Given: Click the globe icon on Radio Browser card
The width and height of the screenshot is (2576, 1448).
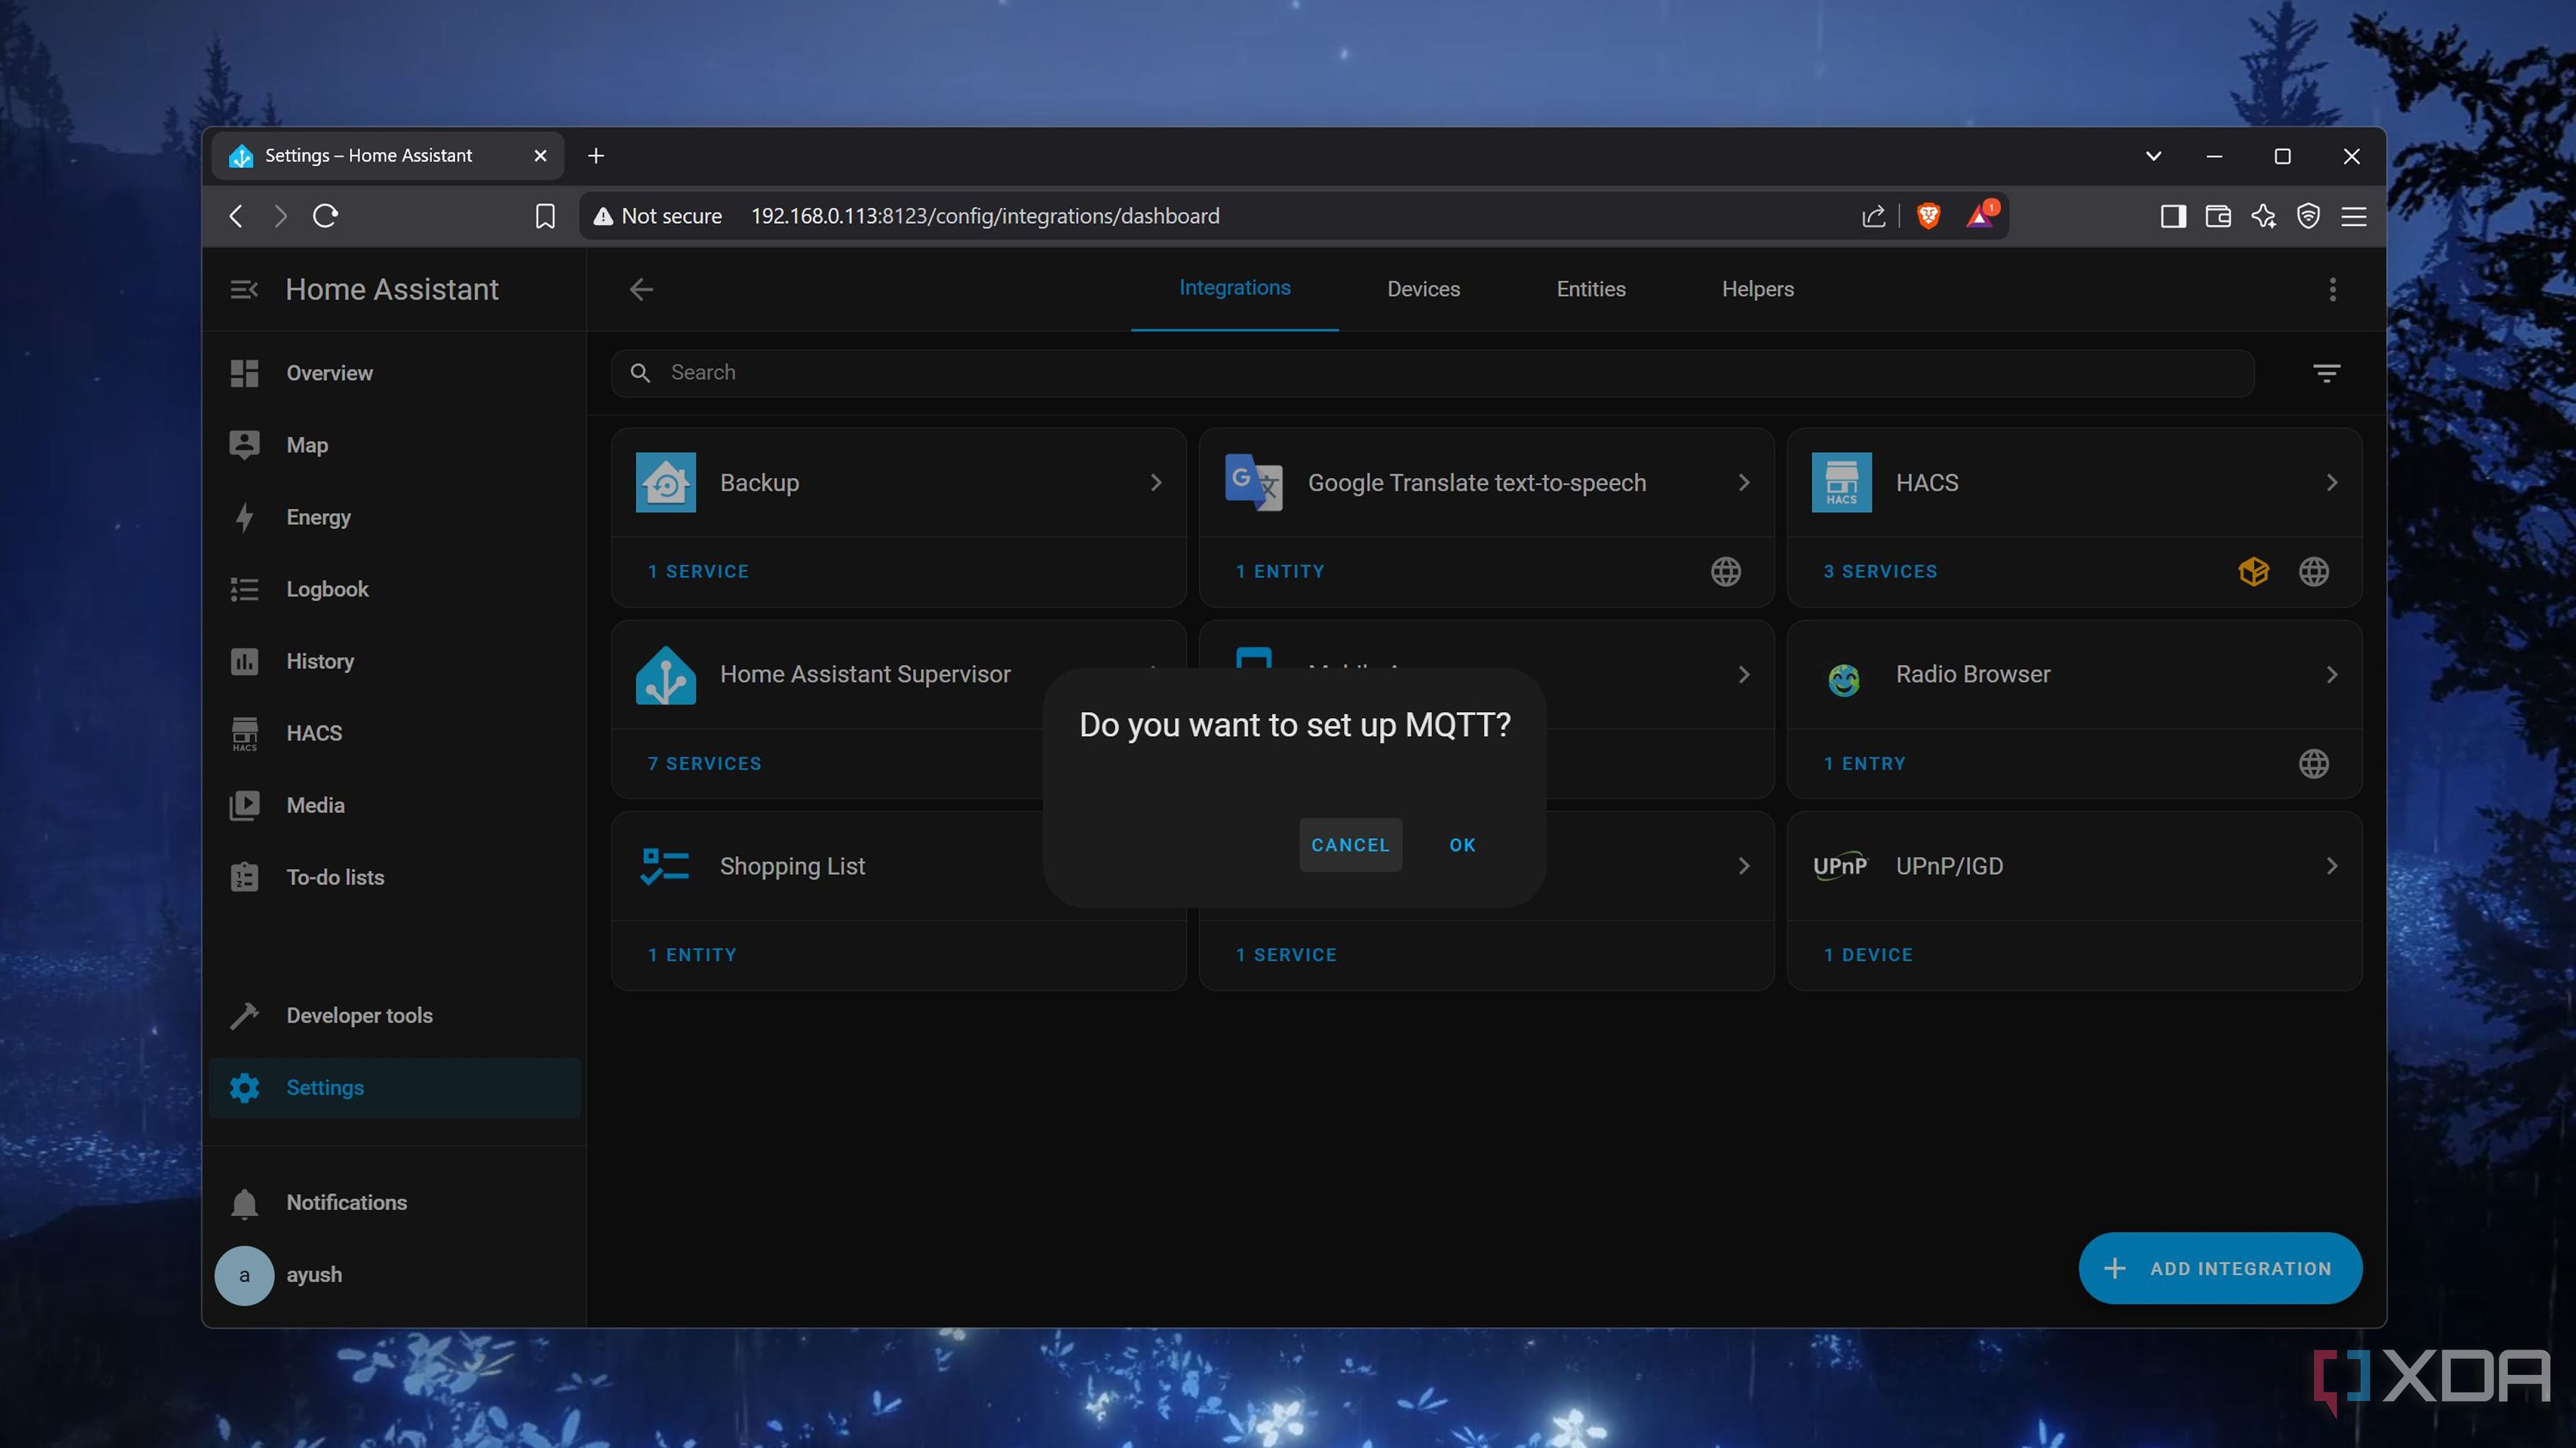Looking at the screenshot, I should (x=2313, y=764).
